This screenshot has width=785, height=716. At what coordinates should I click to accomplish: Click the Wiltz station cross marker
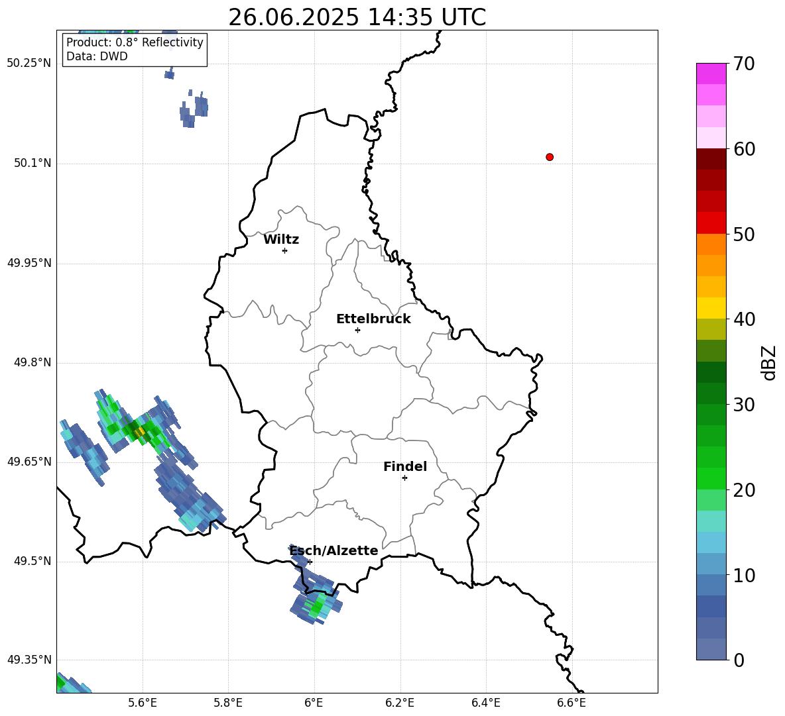point(284,250)
